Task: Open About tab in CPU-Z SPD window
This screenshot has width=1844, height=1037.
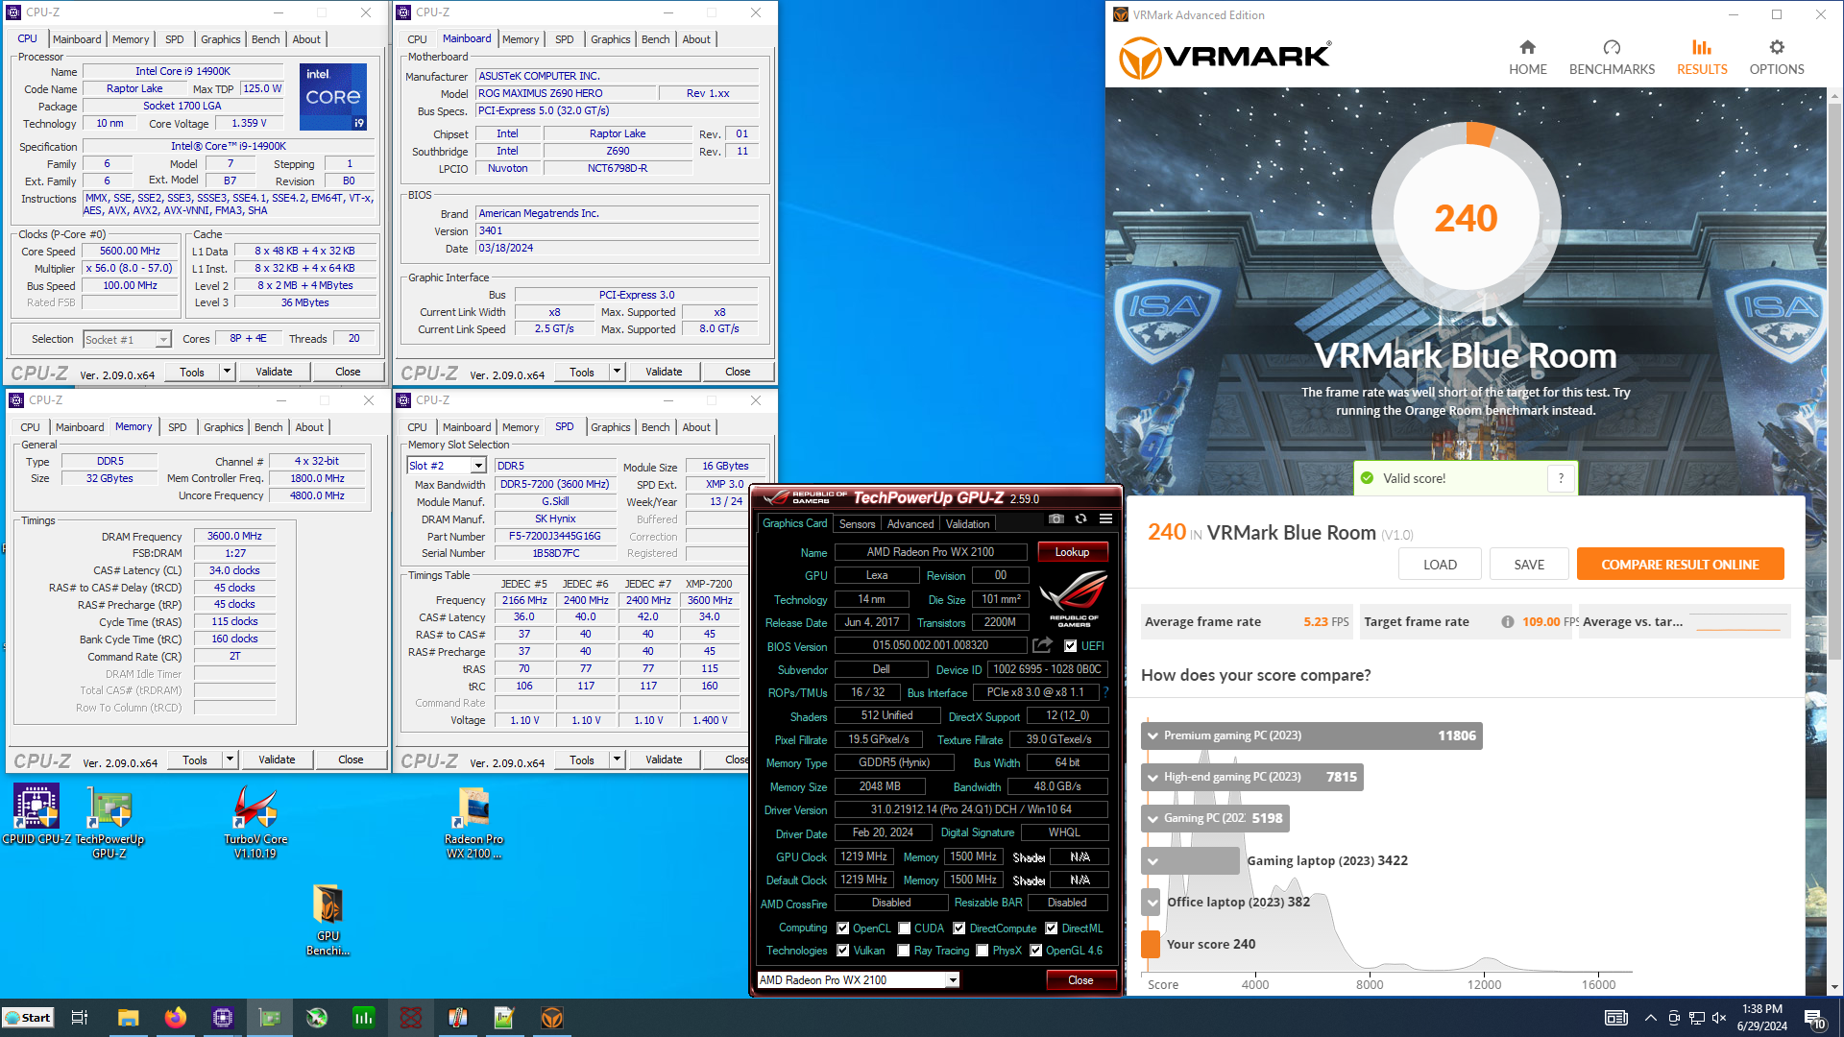Action: point(696,427)
